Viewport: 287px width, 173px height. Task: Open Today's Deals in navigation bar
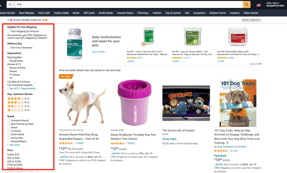tap(61, 13)
